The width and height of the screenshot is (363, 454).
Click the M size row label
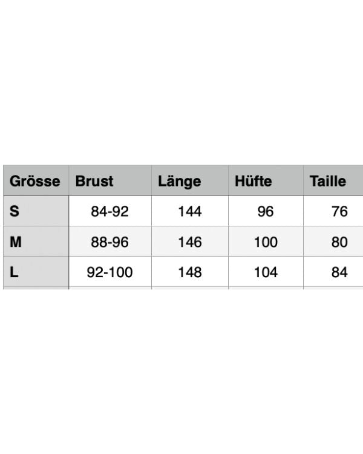[x=16, y=242]
